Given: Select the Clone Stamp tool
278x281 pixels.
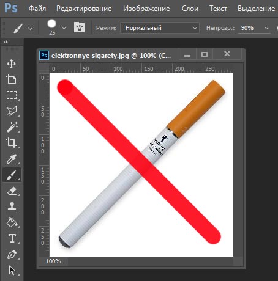Looking at the screenshot, I should [12, 207].
